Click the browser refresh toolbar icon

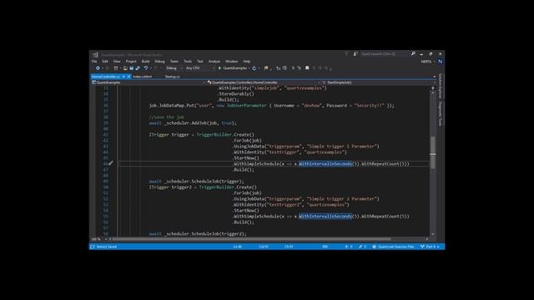click(254, 68)
